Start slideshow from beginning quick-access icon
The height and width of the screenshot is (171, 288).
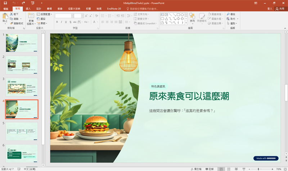click(32, 3)
